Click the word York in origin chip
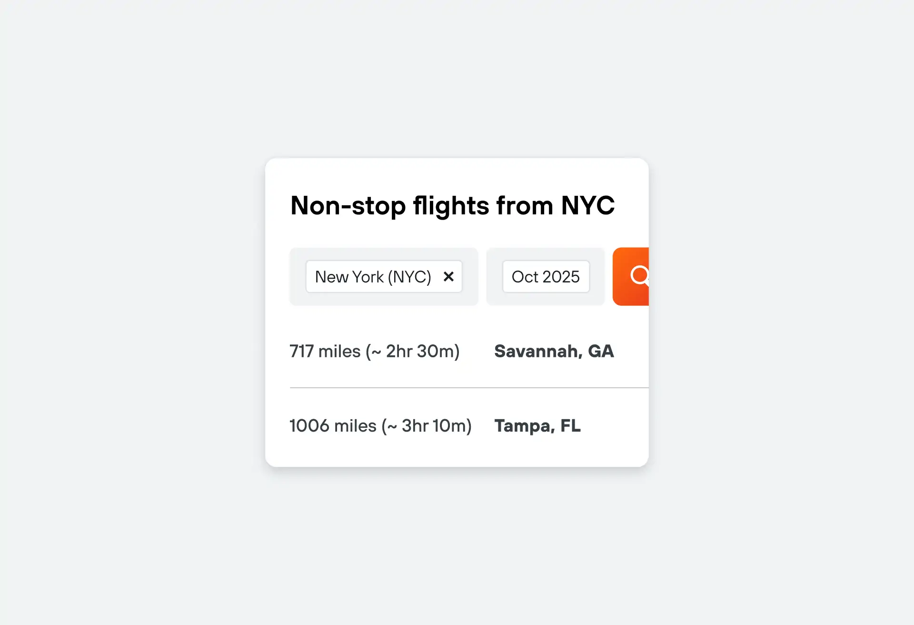This screenshot has width=914, height=625. pyautogui.click(x=368, y=276)
